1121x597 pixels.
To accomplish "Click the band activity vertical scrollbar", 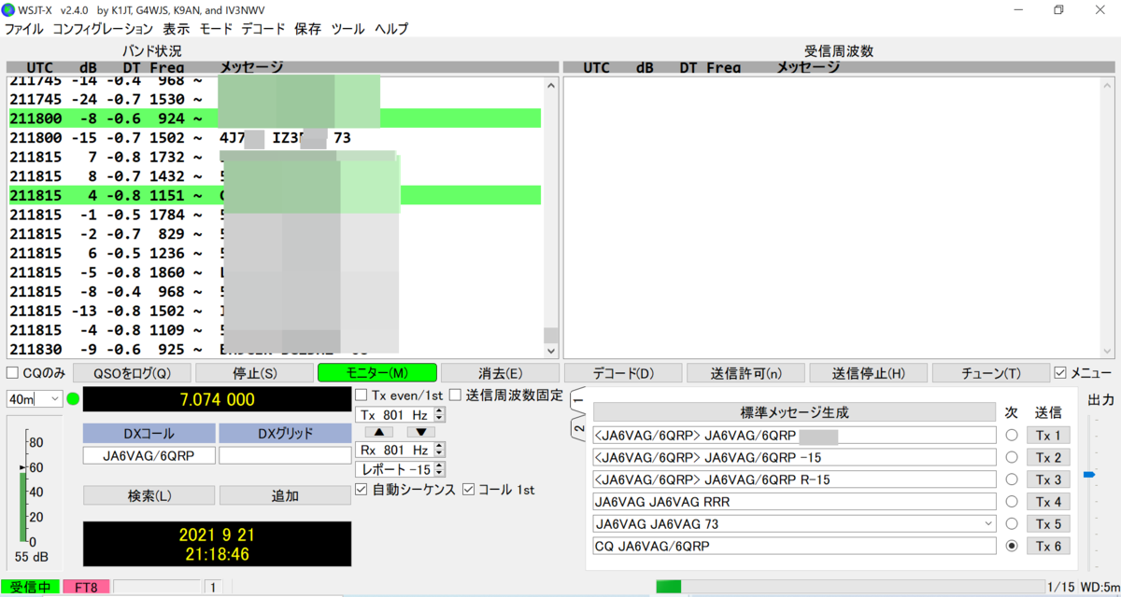I will click(x=551, y=217).
